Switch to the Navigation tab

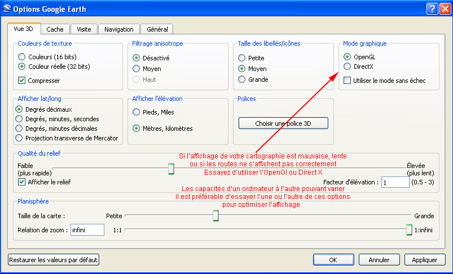pos(118,29)
